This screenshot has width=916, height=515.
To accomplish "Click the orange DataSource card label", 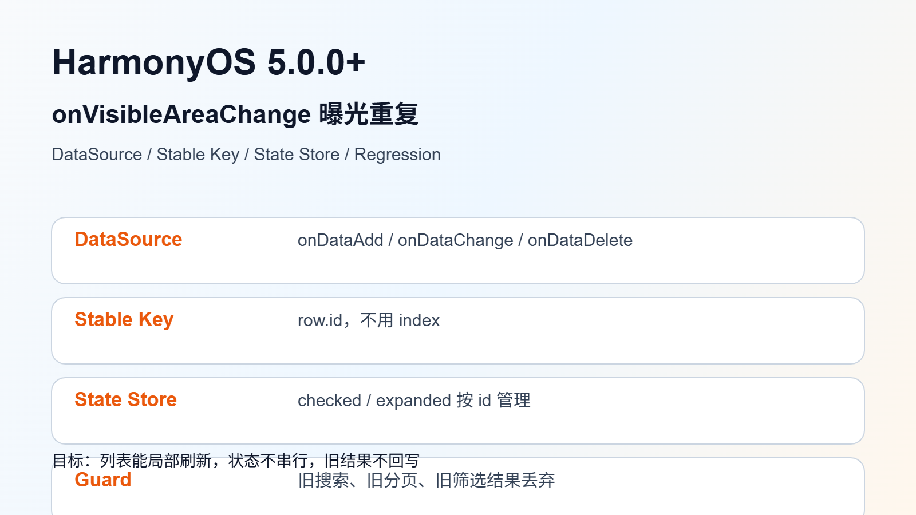I will (x=128, y=239).
